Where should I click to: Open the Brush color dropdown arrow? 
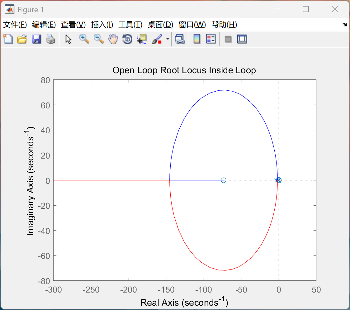tap(168, 39)
